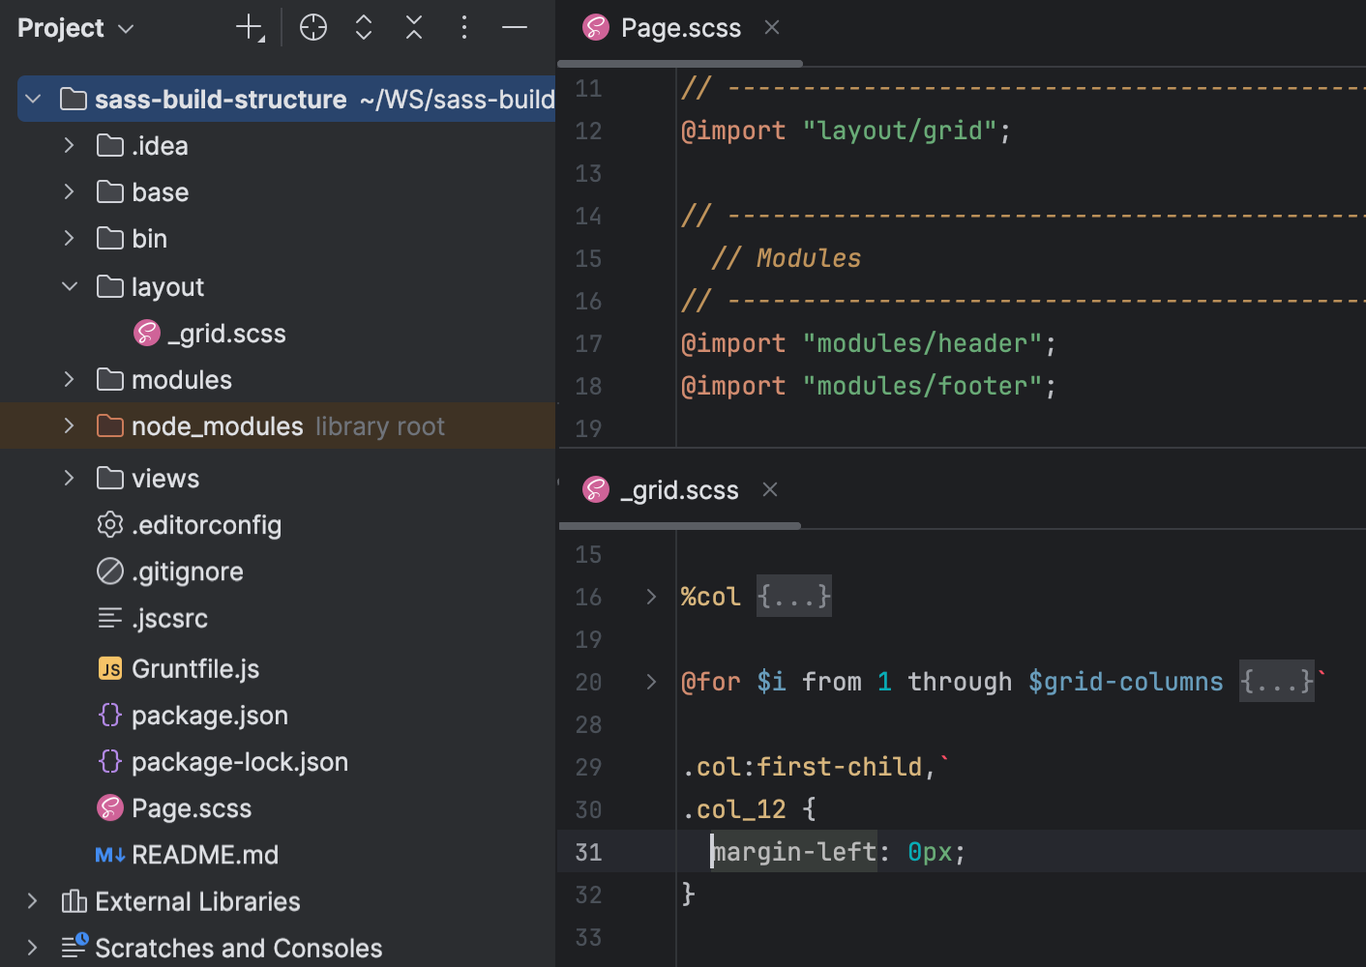
Task: Click the gear icon beside .editorconfig
Action: click(x=109, y=524)
